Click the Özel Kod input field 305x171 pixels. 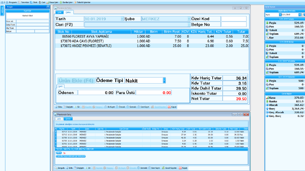233,19
